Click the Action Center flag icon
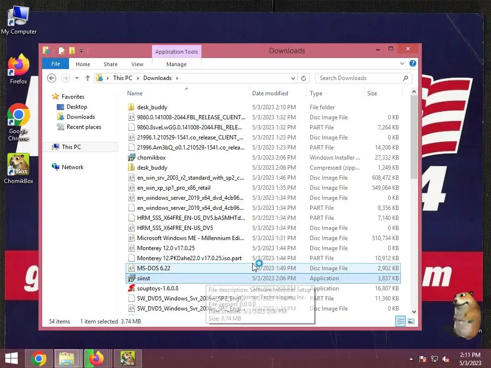 click(x=422, y=359)
